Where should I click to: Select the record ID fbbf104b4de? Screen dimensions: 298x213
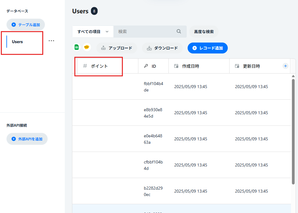[153, 87]
